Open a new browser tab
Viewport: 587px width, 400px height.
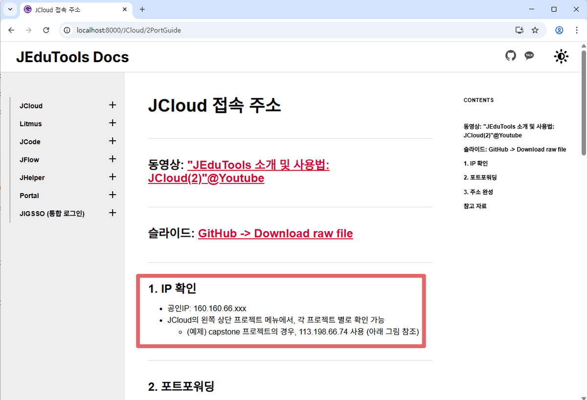[x=142, y=9]
